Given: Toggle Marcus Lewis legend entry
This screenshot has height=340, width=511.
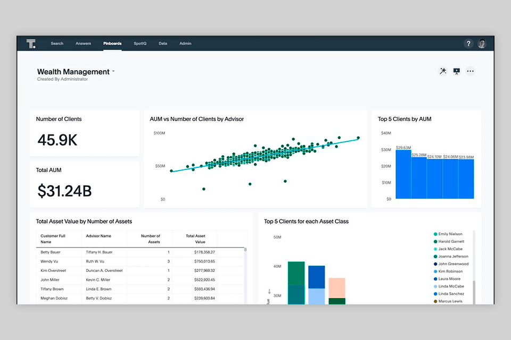Looking at the screenshot, I should 448,301.
